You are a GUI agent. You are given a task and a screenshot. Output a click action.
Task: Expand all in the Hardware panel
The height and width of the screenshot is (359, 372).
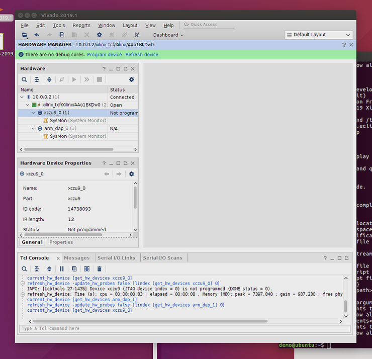coord(49,79)
